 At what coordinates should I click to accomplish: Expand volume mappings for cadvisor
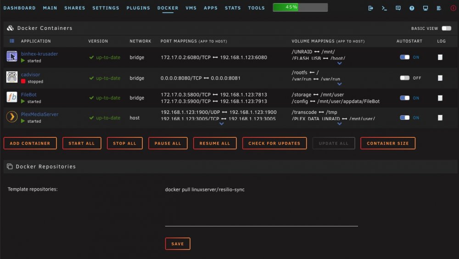point(339,84)
